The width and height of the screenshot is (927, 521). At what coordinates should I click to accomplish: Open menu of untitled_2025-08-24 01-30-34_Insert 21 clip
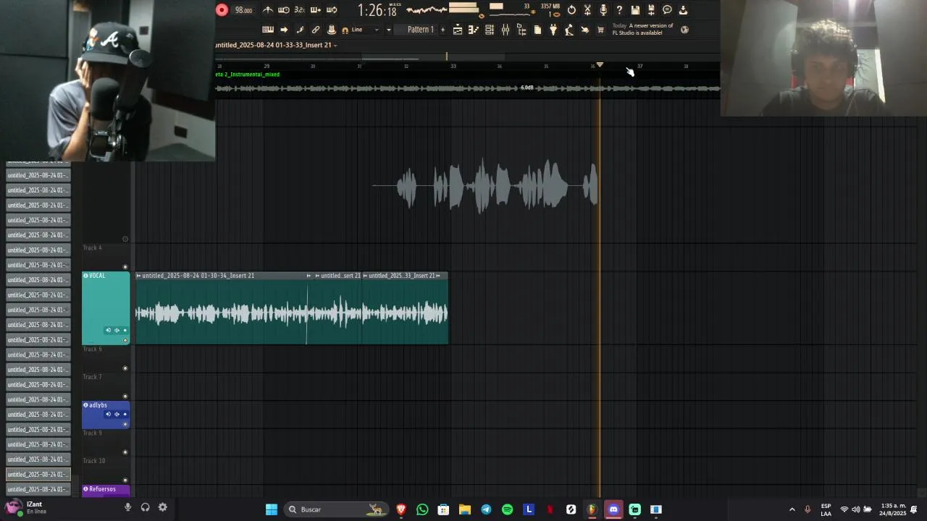click(x=138, y=276)
